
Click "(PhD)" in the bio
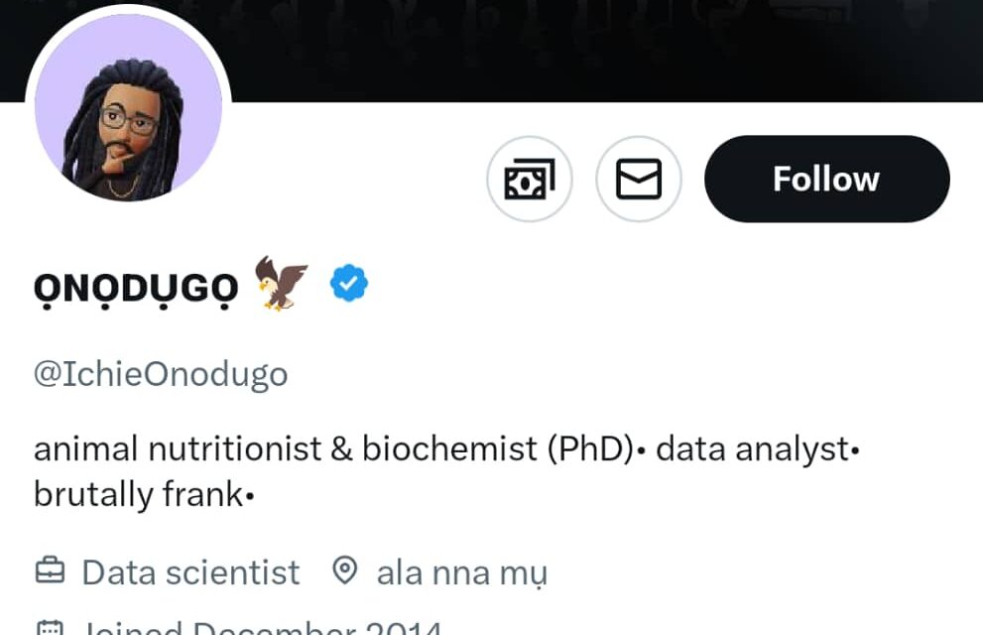pos(590,449)
